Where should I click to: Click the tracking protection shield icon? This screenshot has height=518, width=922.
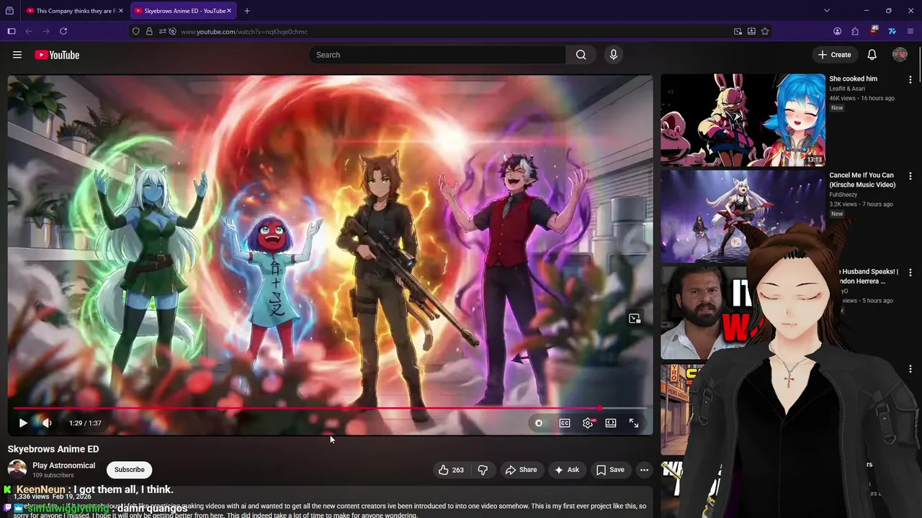136,32
